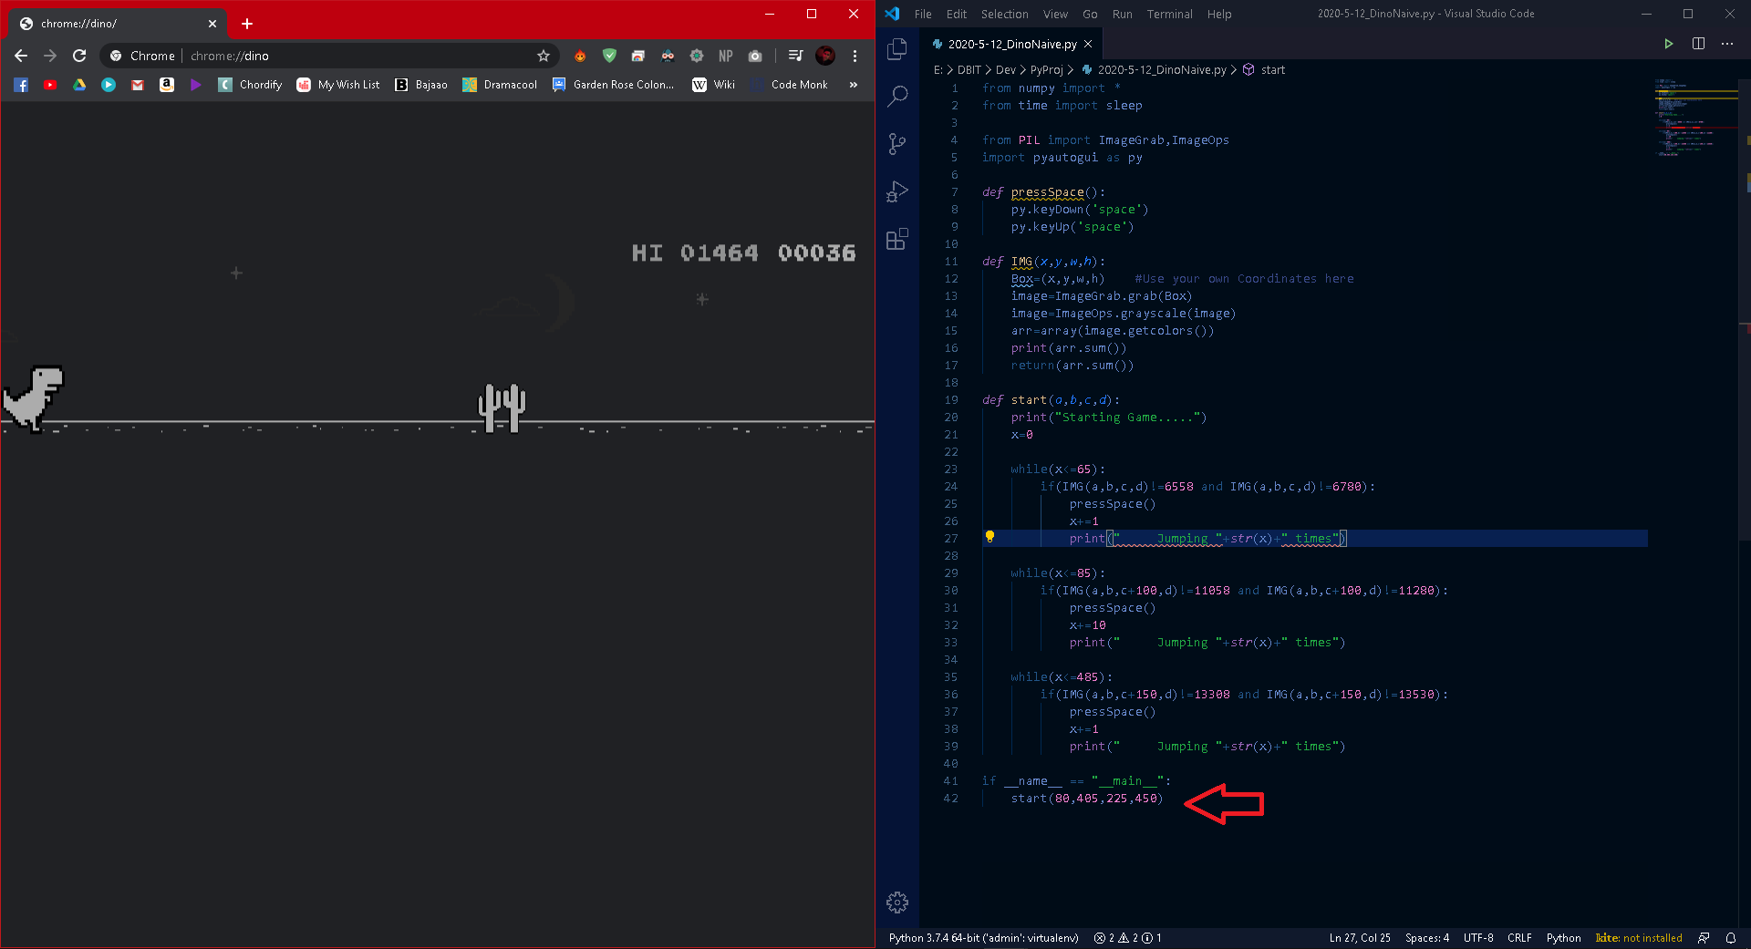1751x949 pixels.
Task: Click the camera extension icon in Chrome
Action: click(755, 56)
